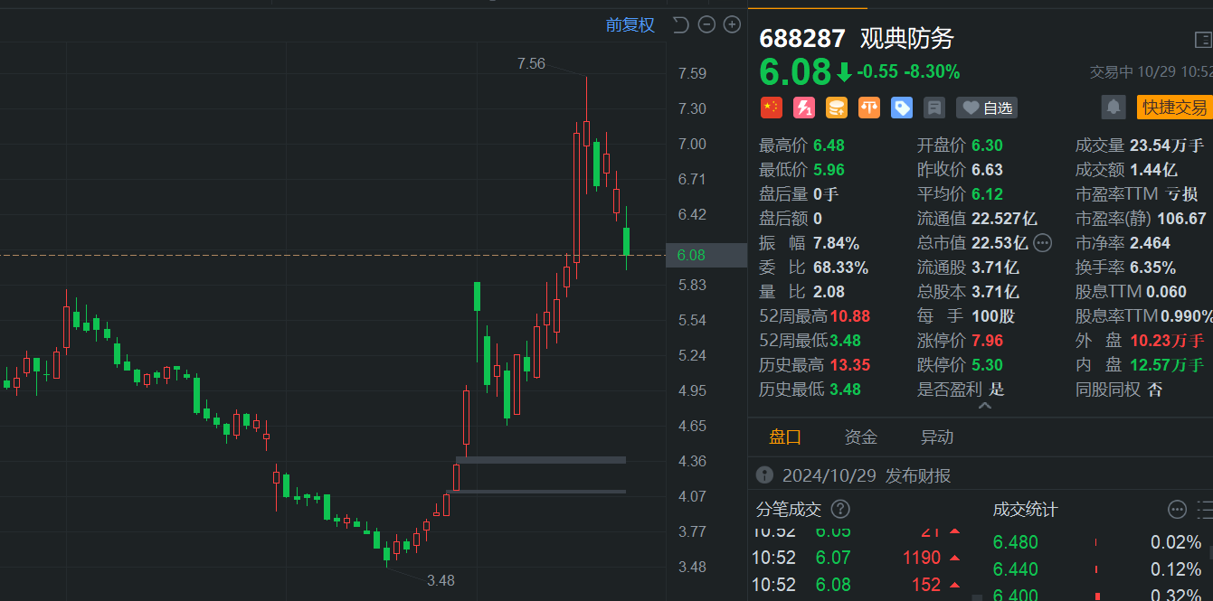Click the 3.48 low price annotation

(x=441, y=580)
